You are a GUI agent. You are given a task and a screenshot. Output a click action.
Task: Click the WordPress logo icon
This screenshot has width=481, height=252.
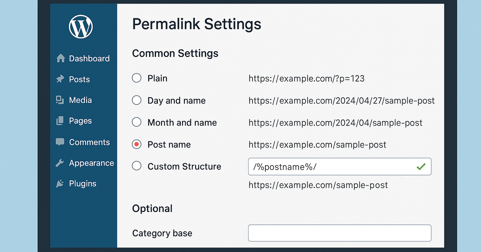[81, 27]
